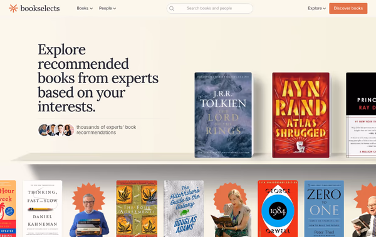376x237 pixels.
Task: Click the magnifier search icon
Action: click(172, 9)
